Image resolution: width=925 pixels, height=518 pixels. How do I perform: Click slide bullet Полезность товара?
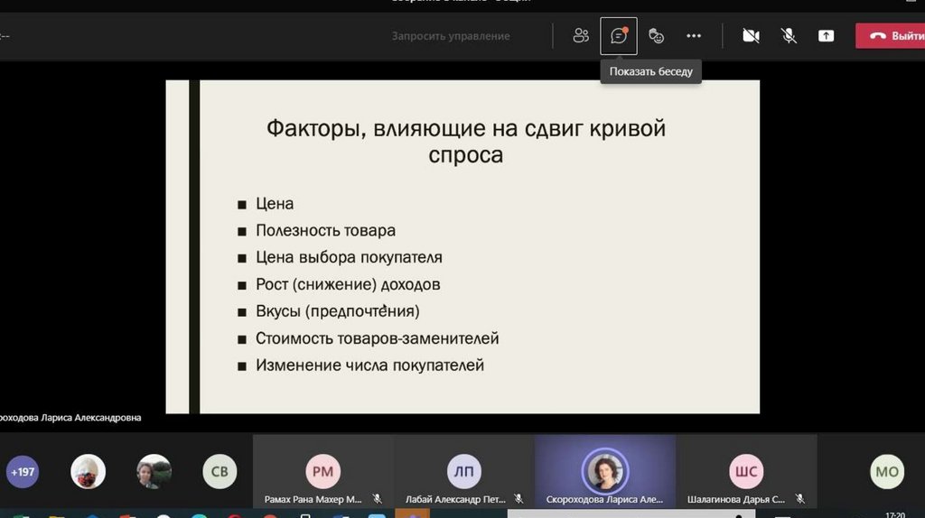click(325, 230)
